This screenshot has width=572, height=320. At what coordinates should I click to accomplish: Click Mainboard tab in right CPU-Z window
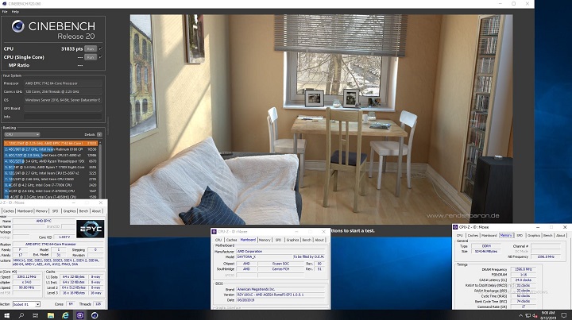489,236
